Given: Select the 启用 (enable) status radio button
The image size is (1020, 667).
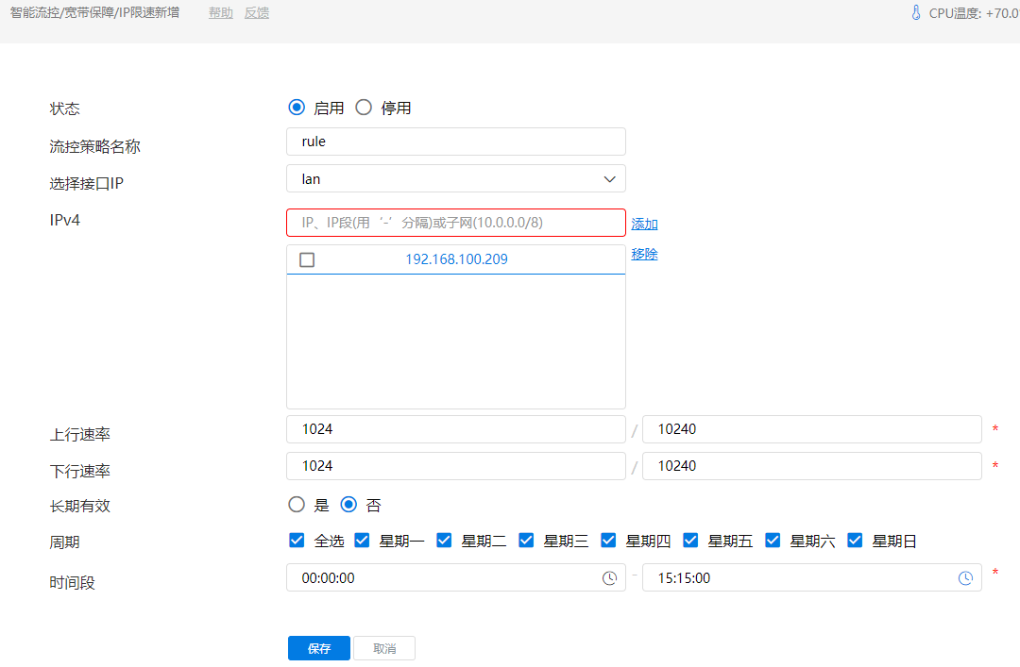Looking at the screenshot, I should click(x=297, y=108).
